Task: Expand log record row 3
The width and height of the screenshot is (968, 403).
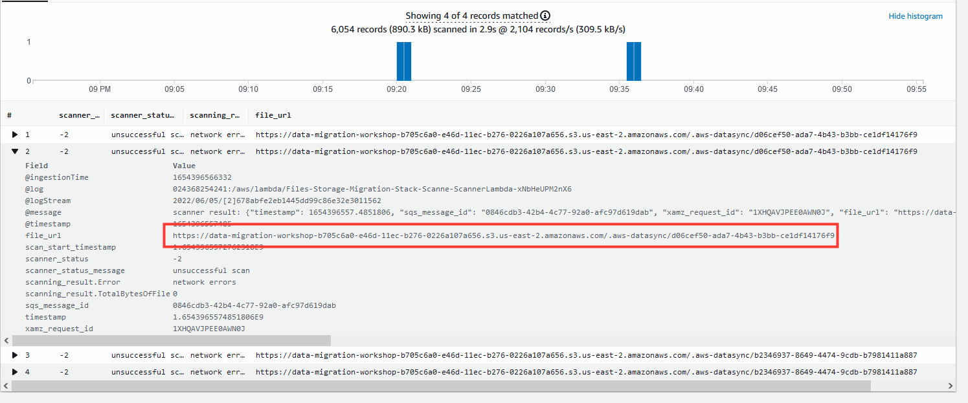Action: [15, 355]
